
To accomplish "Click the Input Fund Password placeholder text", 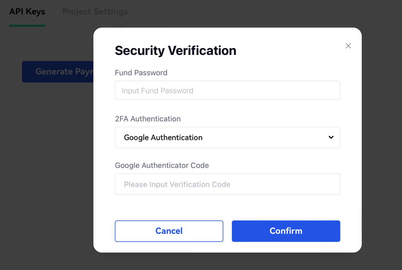I will (158, 91).
